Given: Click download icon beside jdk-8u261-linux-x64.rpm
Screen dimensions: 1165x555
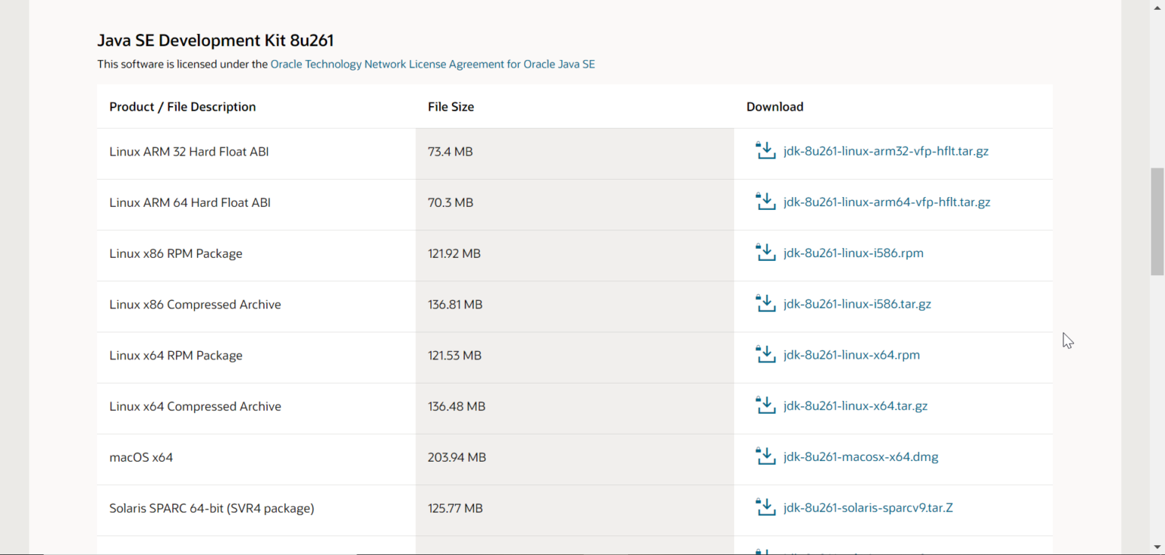Looking at the screenshot, I should coord(765,353).
